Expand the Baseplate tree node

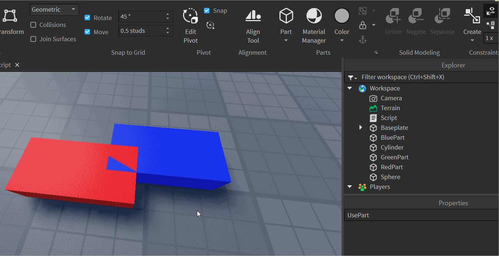[x=361, y=127]
